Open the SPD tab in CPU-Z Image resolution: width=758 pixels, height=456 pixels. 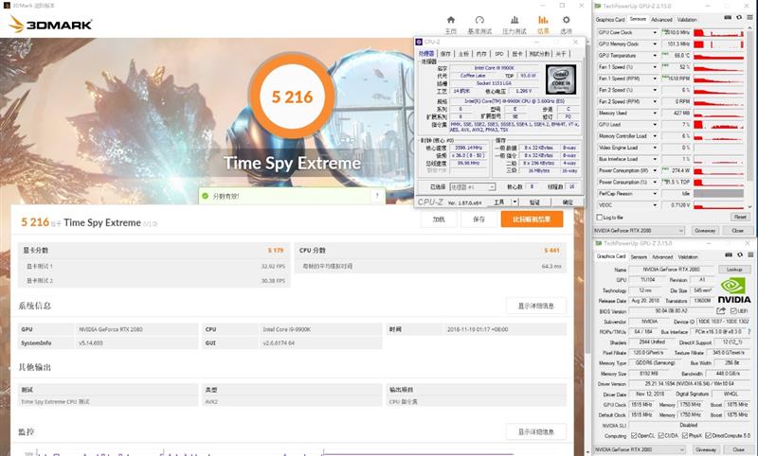click(x=499, y=54)
